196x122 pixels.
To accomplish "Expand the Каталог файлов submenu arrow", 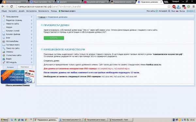I will pyautogui.click(x=31, y=34).
